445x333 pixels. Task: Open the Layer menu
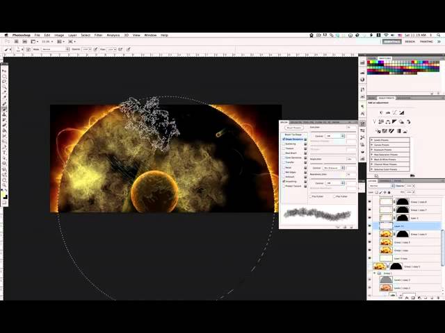[72, 35]
